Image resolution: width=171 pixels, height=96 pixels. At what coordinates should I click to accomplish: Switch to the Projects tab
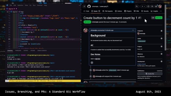[x=128, y=11]
